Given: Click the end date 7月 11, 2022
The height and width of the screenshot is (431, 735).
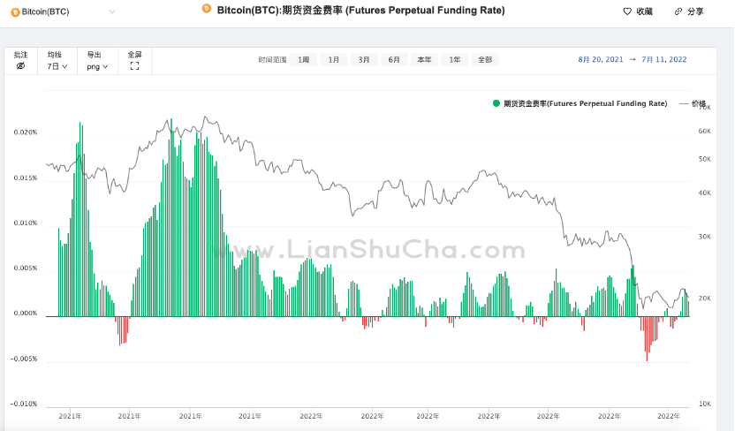Looking at the screenshot, I should [x=664, y=60].
